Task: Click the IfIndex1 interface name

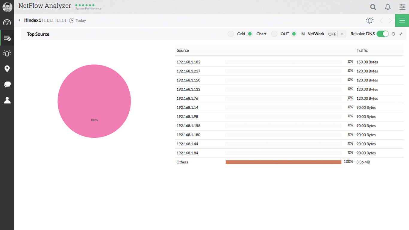Action: click(33, 20)
